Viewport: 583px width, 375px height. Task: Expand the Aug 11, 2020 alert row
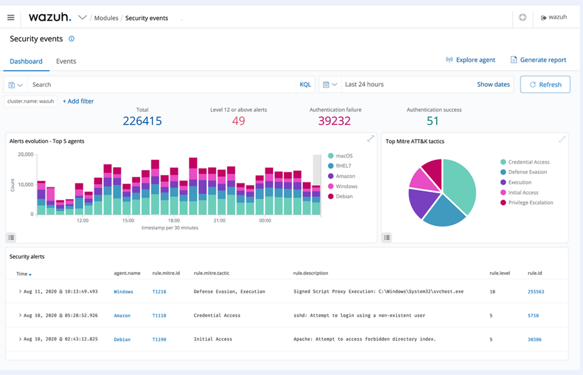click(x=20, y=292)
